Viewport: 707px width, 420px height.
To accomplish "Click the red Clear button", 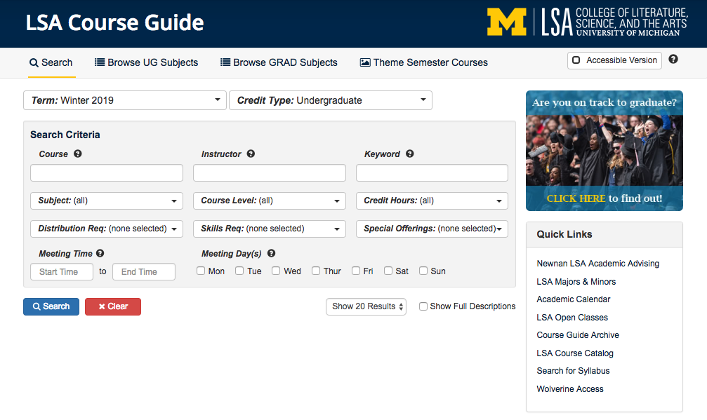I will (x=113, y=306).
